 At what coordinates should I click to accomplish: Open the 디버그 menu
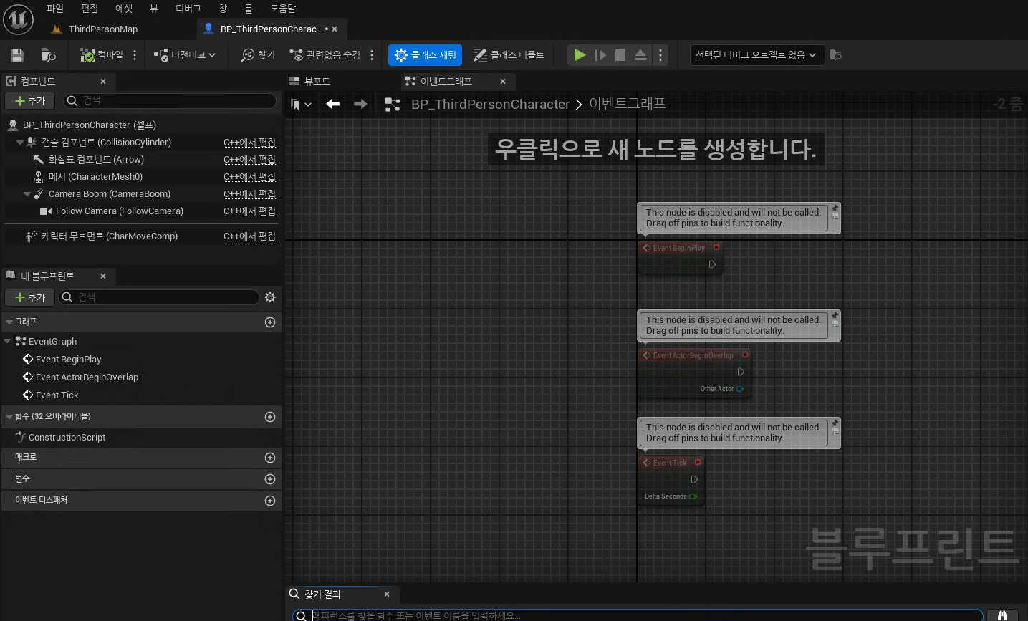[x=188, y=9]
